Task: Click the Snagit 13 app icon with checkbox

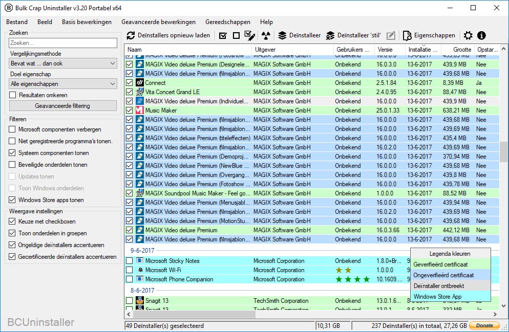Action: coord(140,301)
